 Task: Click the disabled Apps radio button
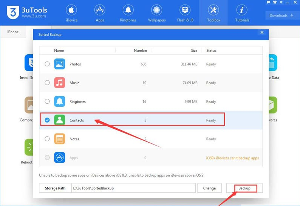[47, 157]
